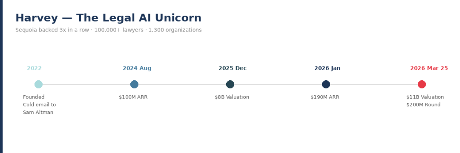Click the Sam Altman text

point(38,112)
